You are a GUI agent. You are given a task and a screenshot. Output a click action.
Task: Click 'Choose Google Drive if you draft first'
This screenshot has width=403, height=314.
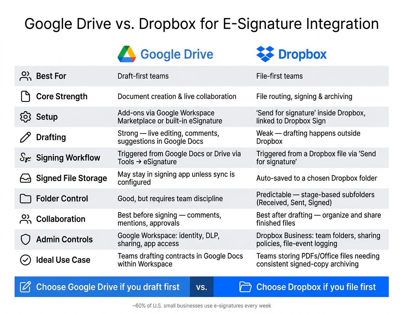click(x=108, y=287)
